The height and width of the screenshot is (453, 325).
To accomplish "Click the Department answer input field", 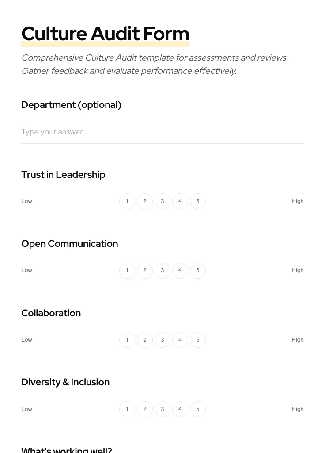I will 162,132.
